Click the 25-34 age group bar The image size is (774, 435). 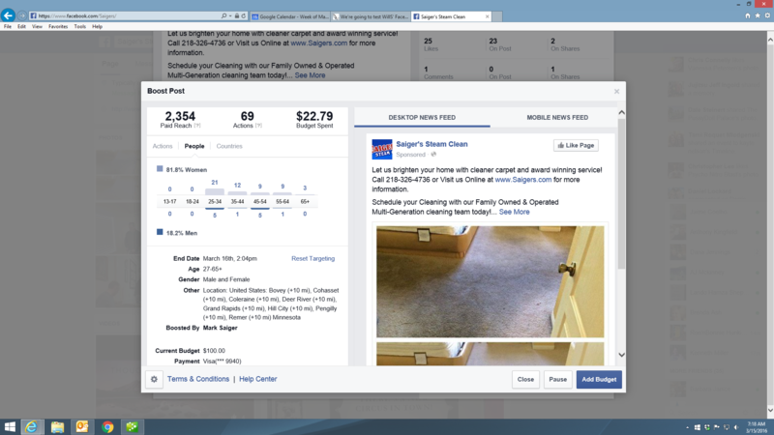tap(214, 191)
